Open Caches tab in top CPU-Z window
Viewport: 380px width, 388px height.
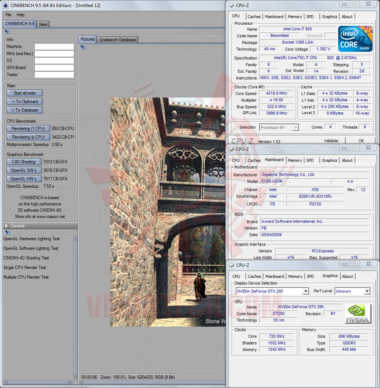pyautogui.click(x=254, y=16)
